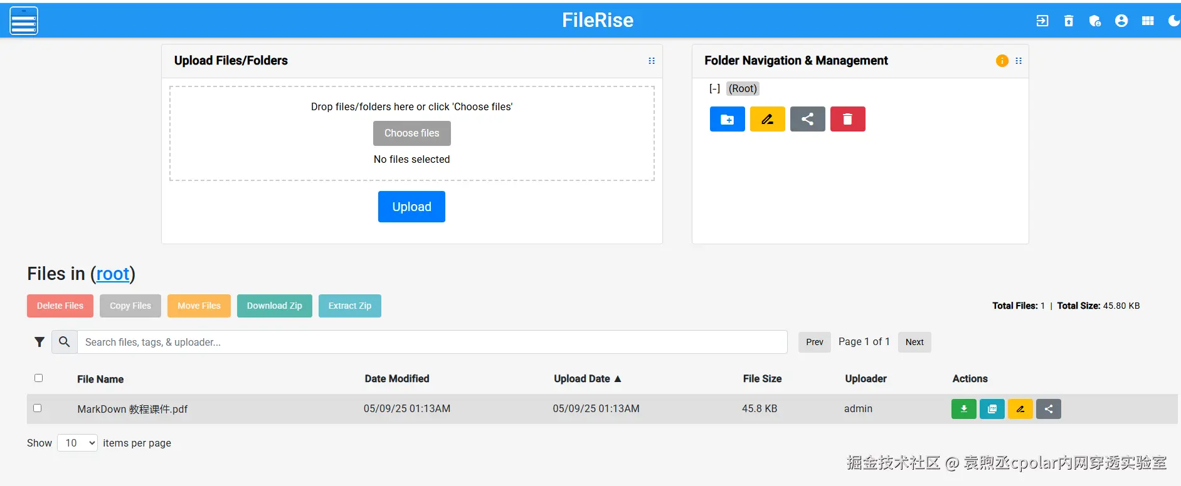Click the Drop files/folders drop zone text
Viewport: 1181px width, 486px height.
click(x=411, y=106)
